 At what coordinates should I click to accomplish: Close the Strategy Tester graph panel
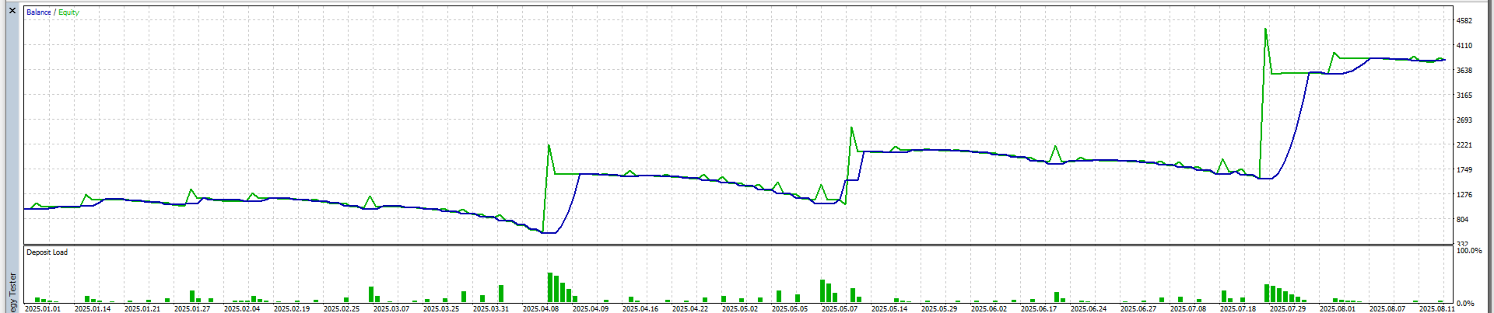12,11
